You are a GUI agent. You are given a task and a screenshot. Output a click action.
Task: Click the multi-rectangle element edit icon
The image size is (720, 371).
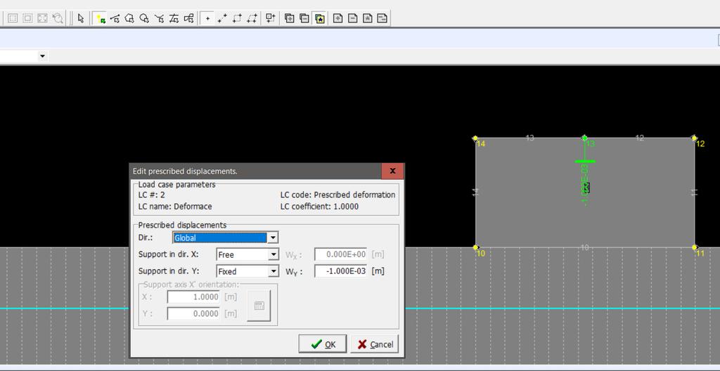pyautogui.click(x=188, y=18)
